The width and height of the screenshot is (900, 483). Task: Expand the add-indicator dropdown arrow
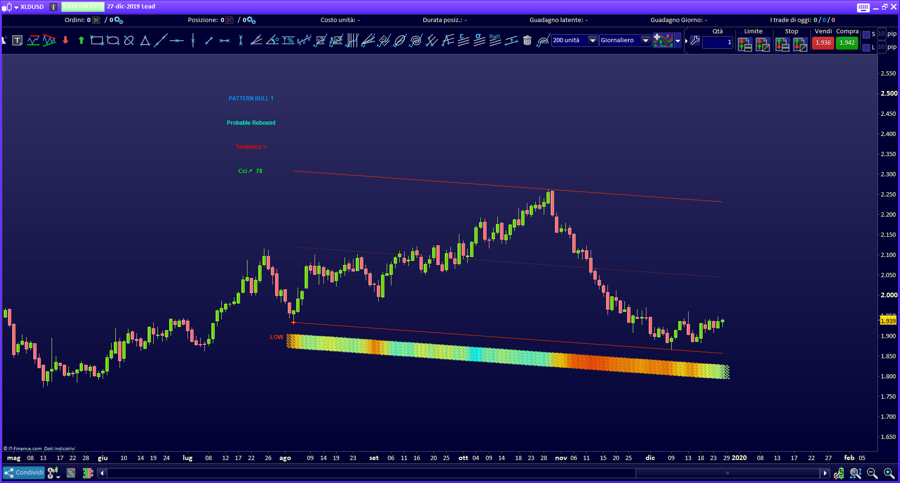tap(678, 41)
